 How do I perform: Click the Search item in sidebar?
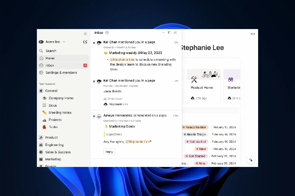tap(51, 51)
